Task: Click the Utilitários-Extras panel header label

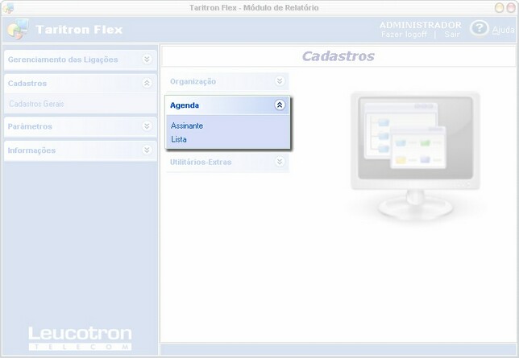Action: 201,162
